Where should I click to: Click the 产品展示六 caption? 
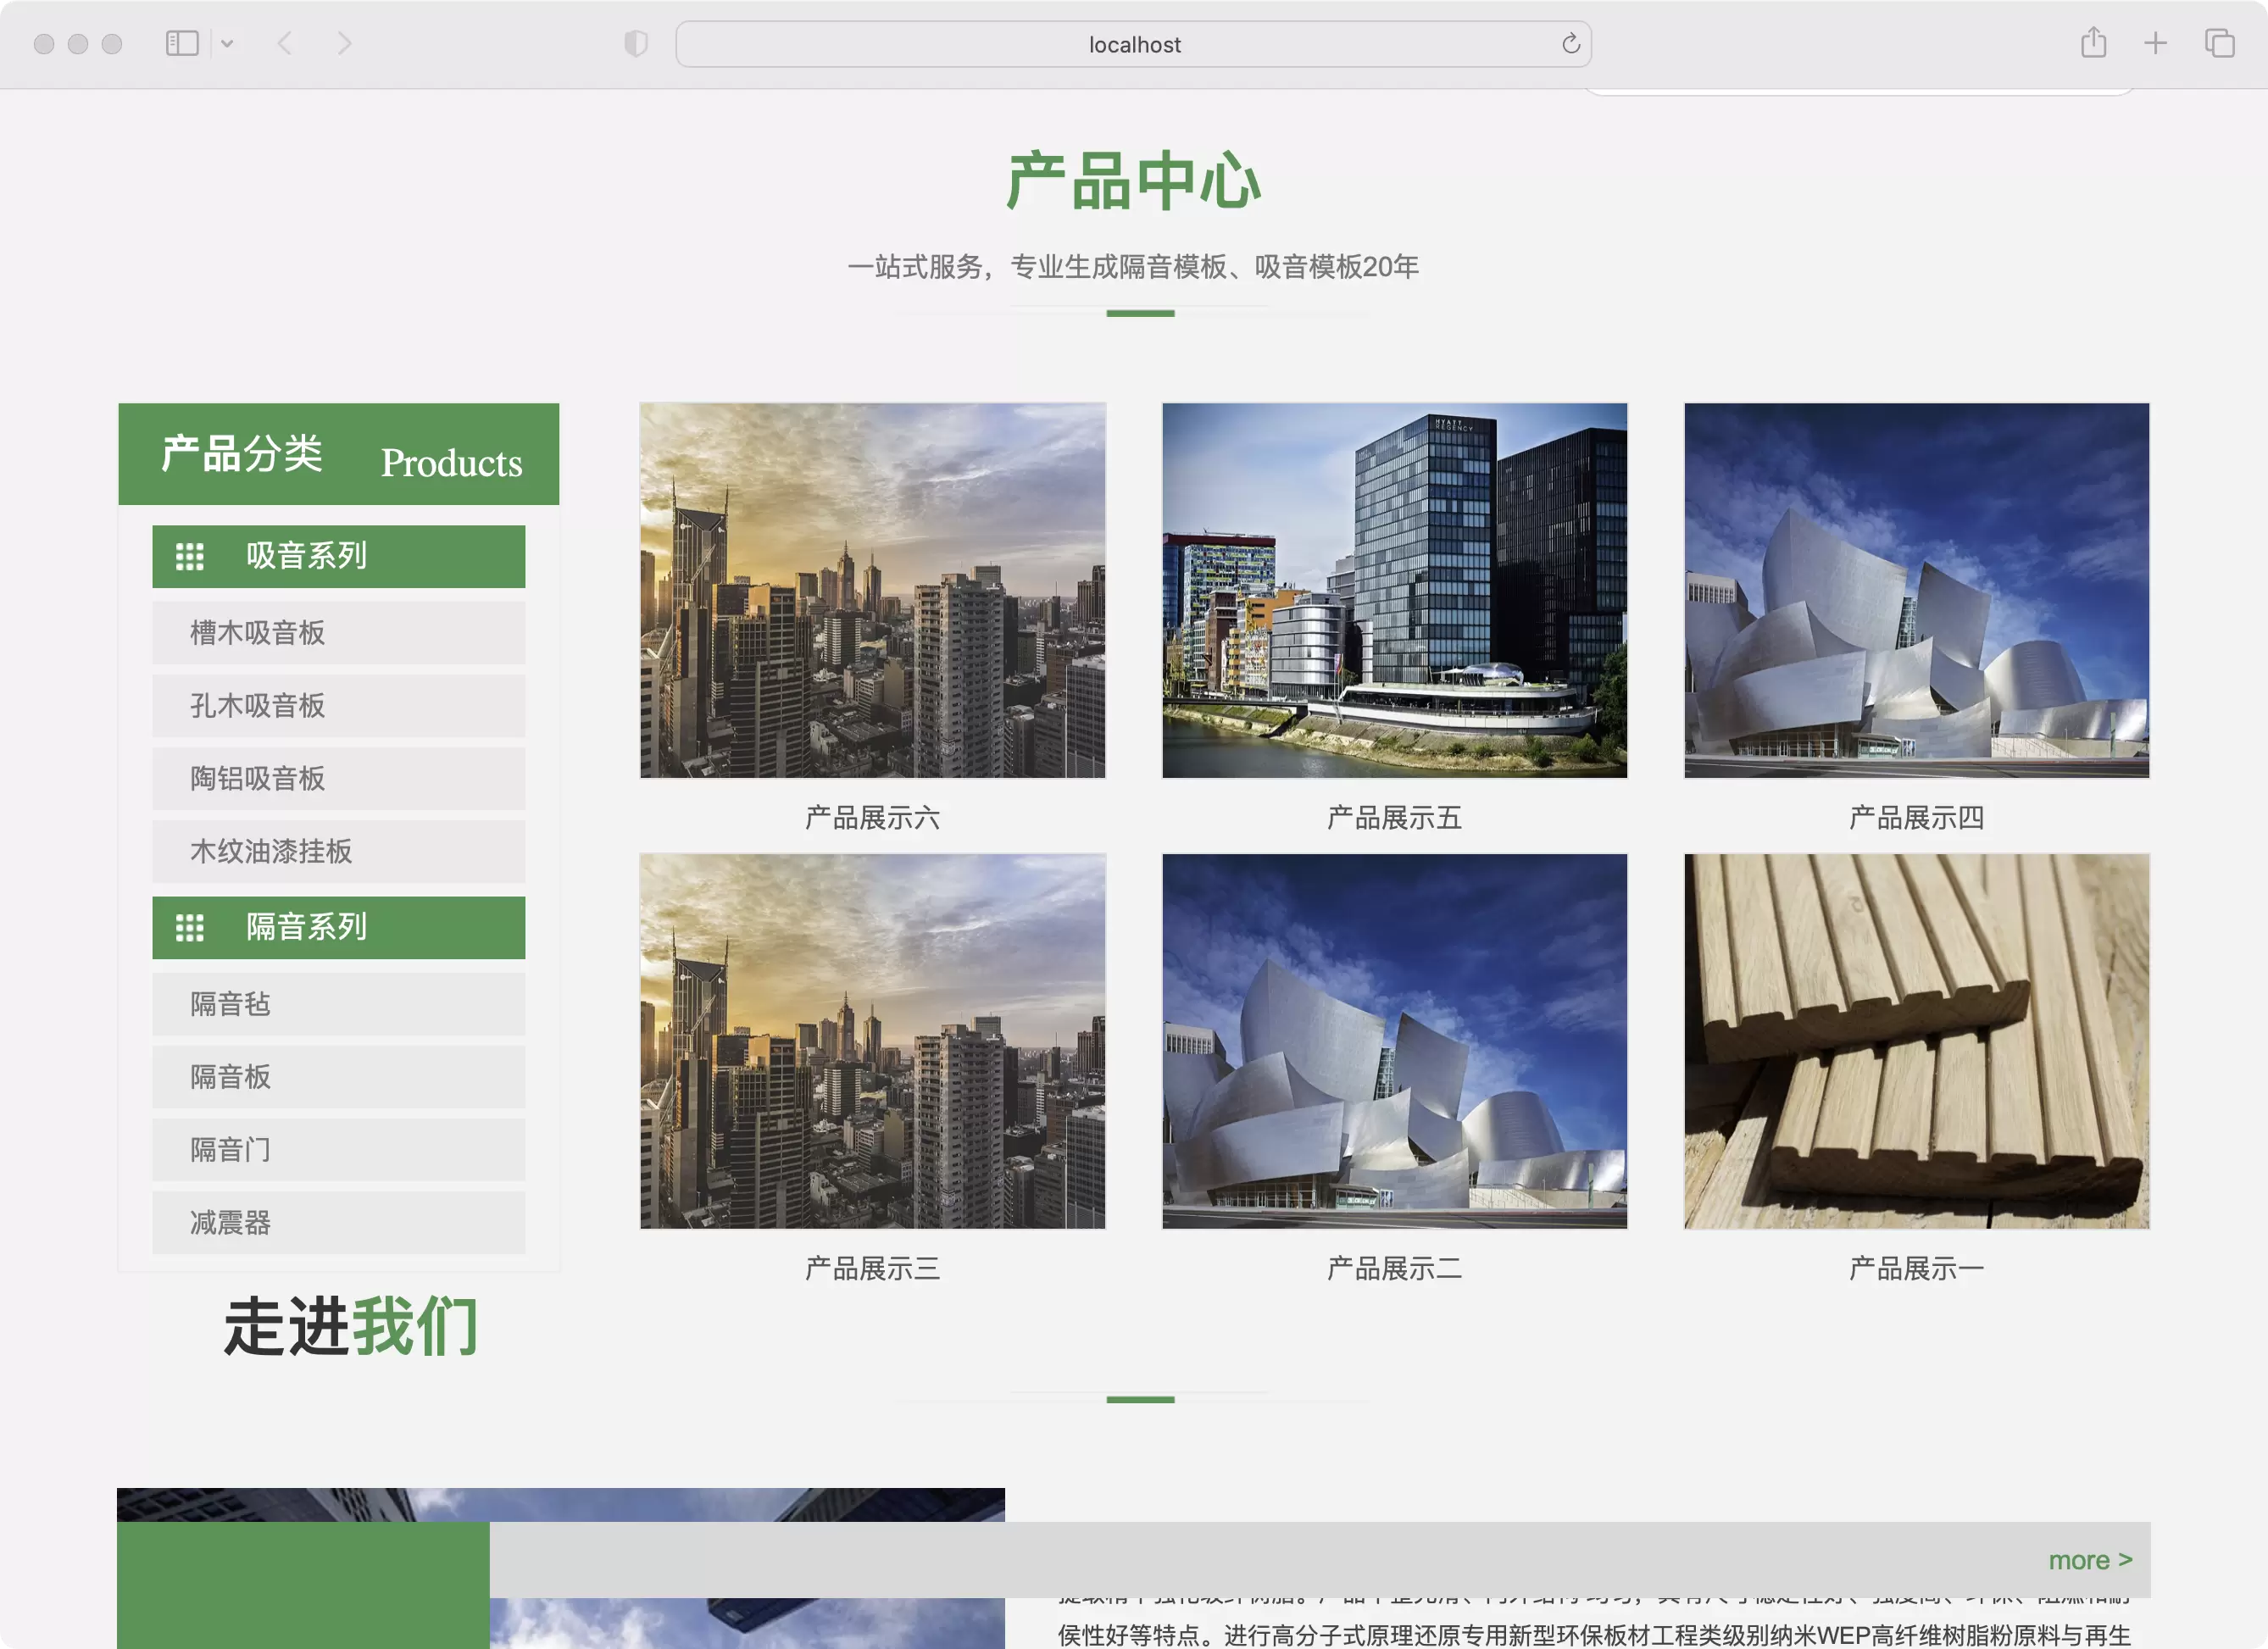(872, 818)
